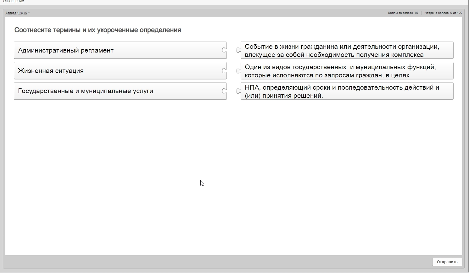Click the Отправить button

point(447,262)
